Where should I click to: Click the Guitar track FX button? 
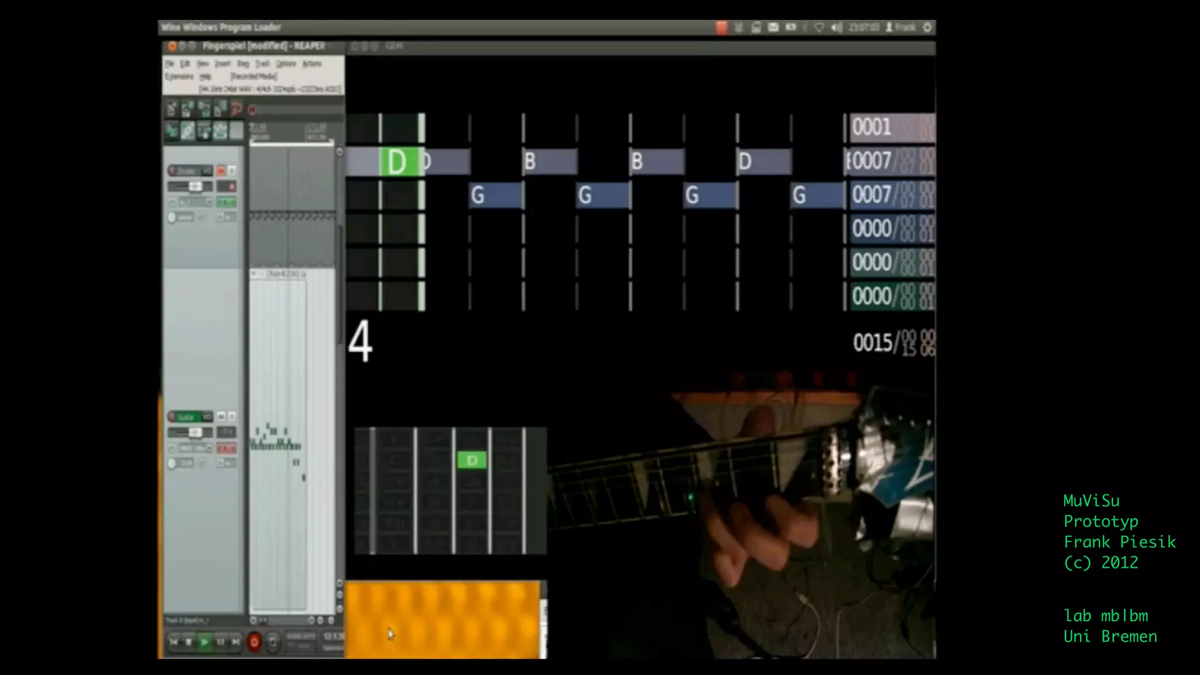[226, 448]
